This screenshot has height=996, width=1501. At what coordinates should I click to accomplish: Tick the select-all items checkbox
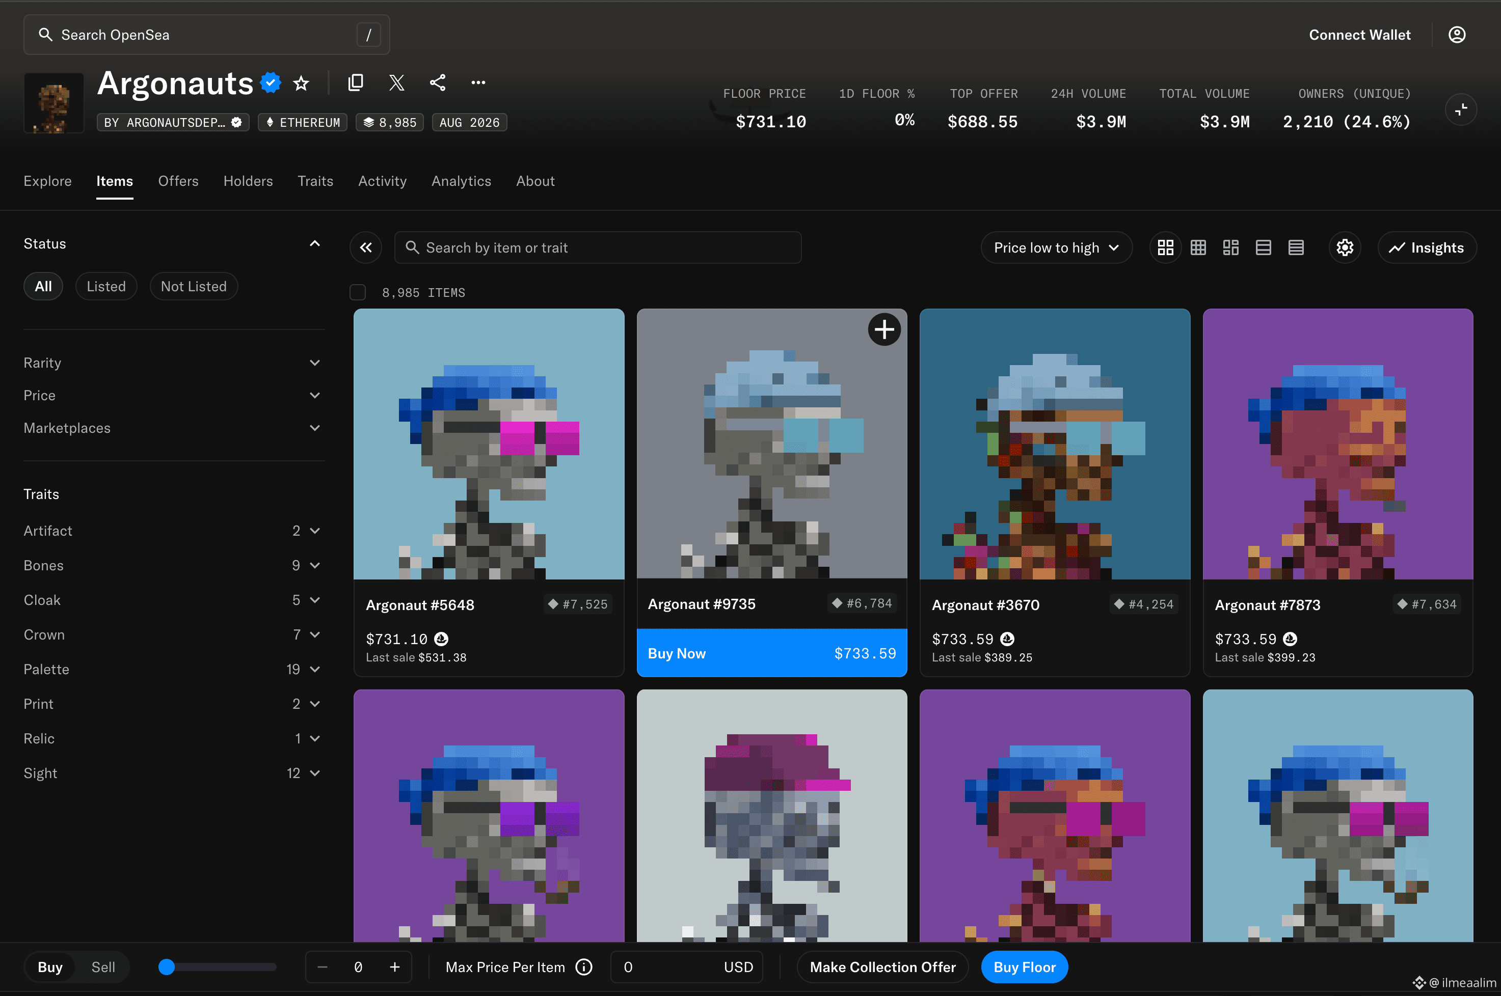(x=358, y=292)
